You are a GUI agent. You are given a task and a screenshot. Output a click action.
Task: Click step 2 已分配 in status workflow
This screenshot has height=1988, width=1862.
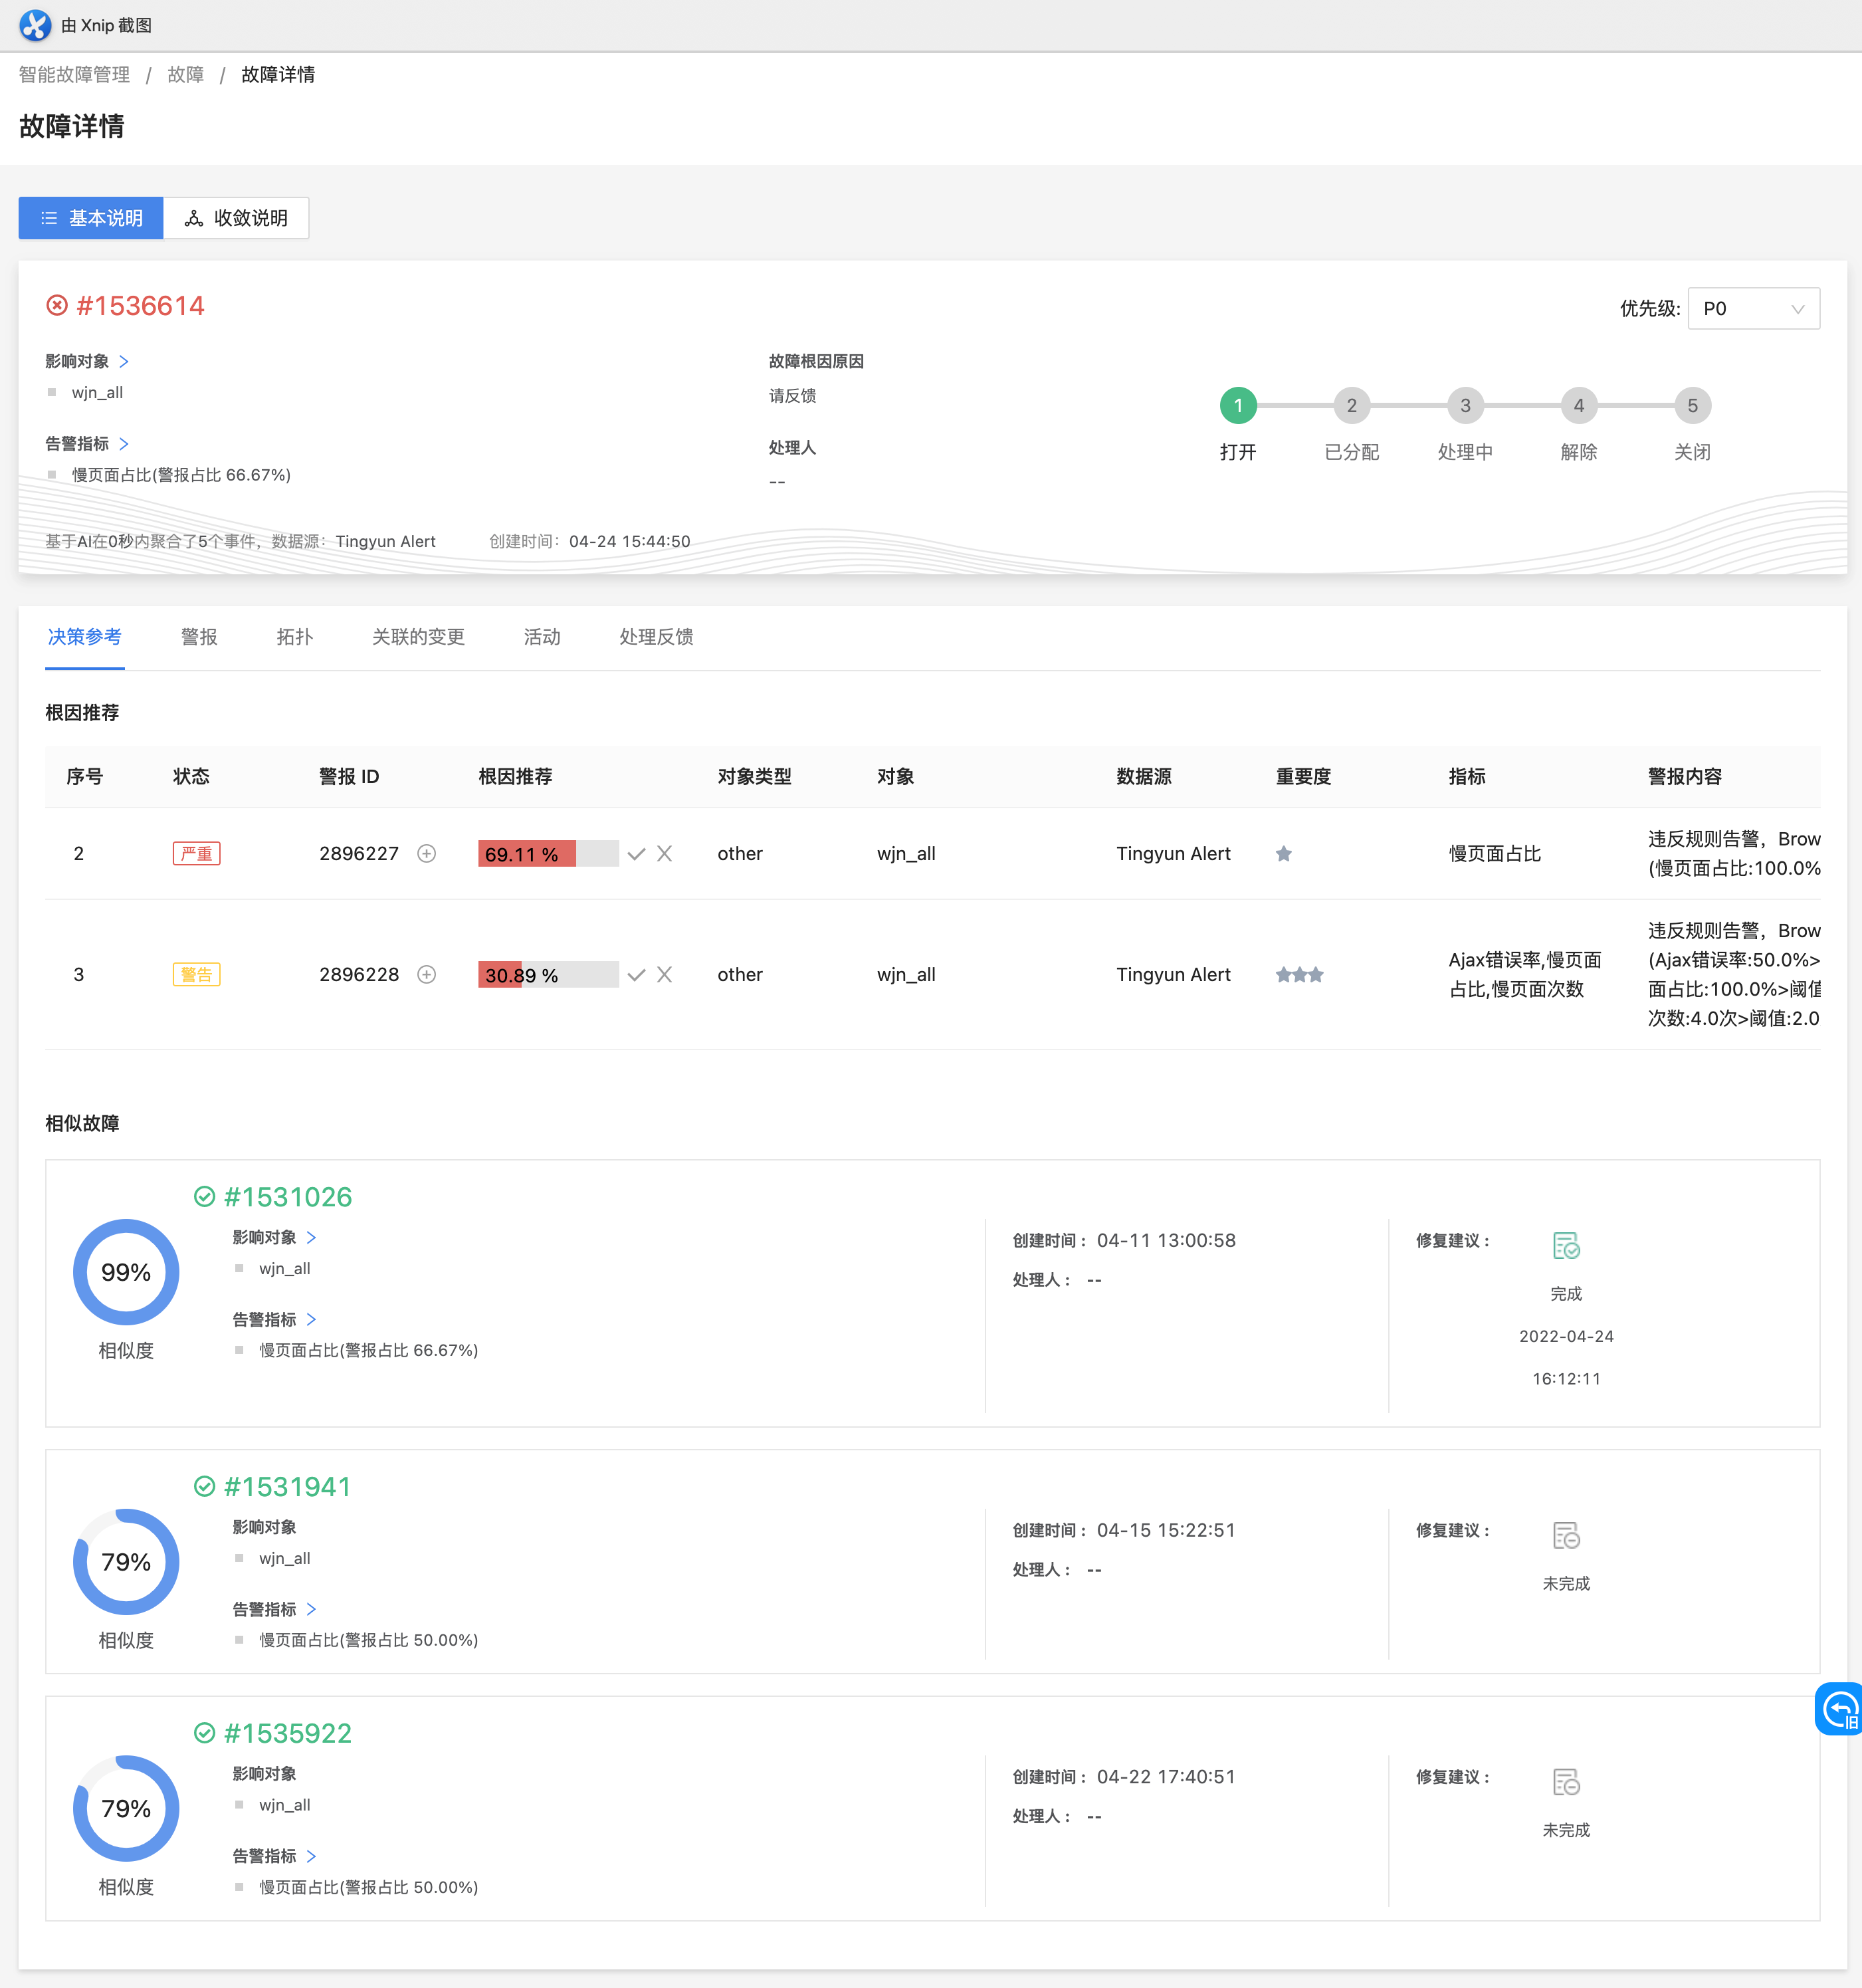(1352, 405)
